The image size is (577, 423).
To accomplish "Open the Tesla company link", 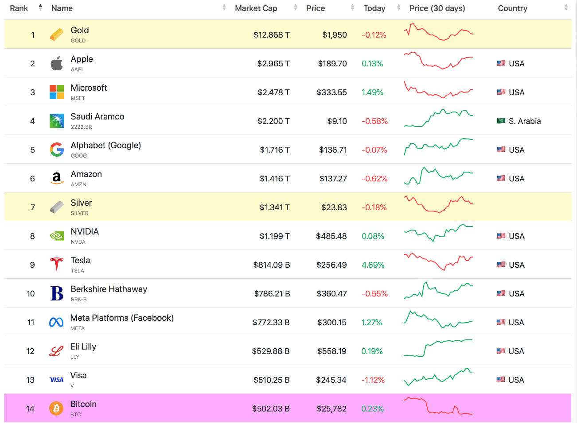I will (x=80, y=260).
